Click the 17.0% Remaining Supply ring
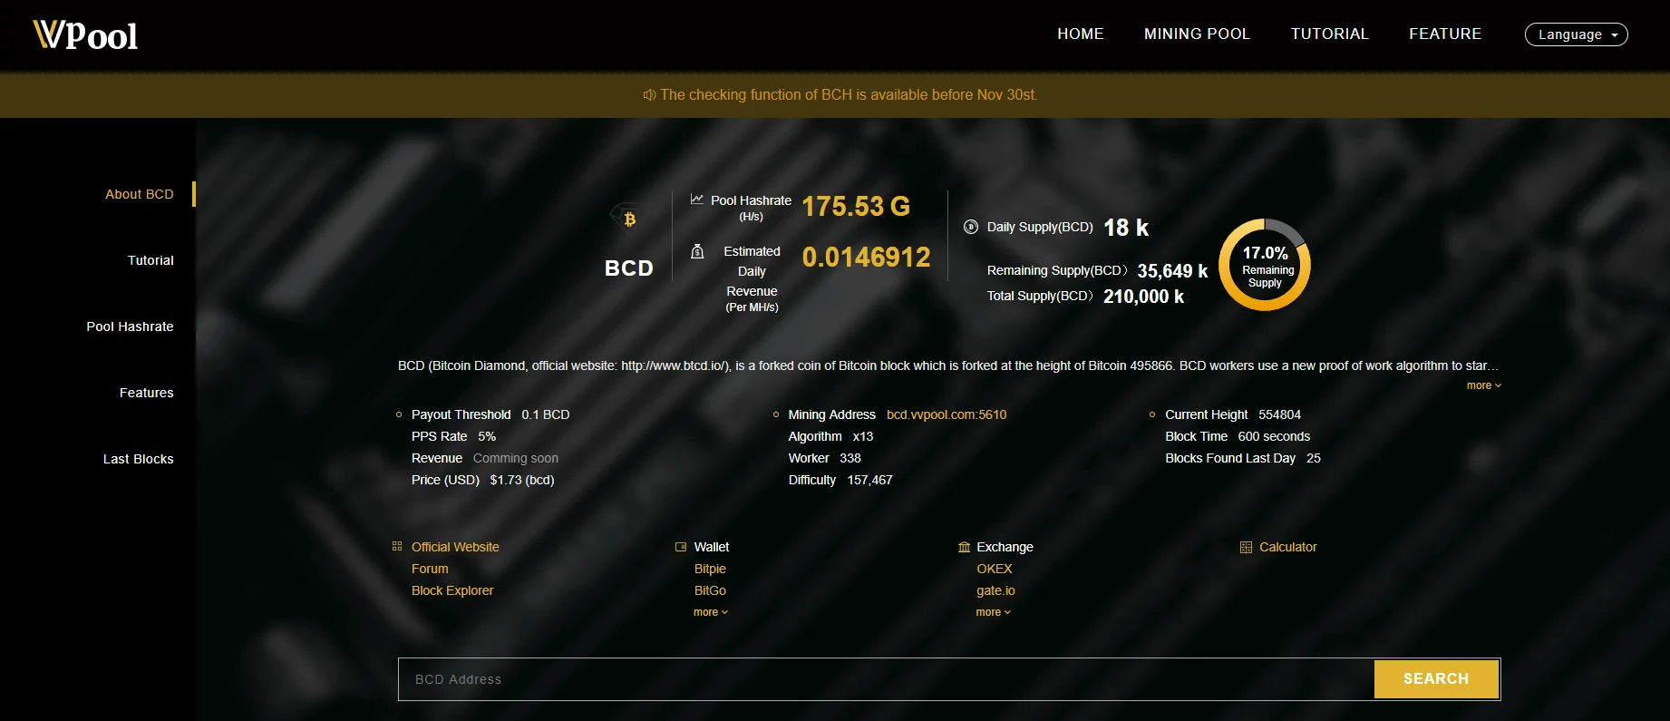Screen dimensions: 1670x721 click(x=1265, y=265)
